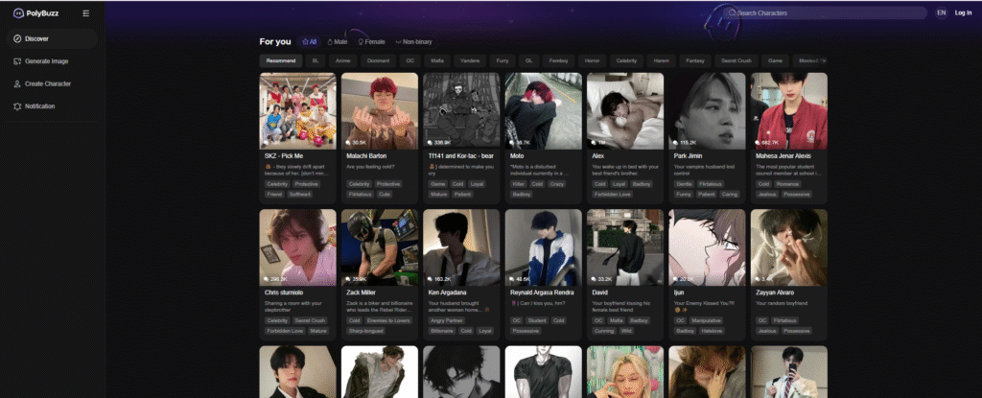Open the SKZ - Pick Me thumbnail
Viewport: 982px width, 398px height.
(298, 111)
